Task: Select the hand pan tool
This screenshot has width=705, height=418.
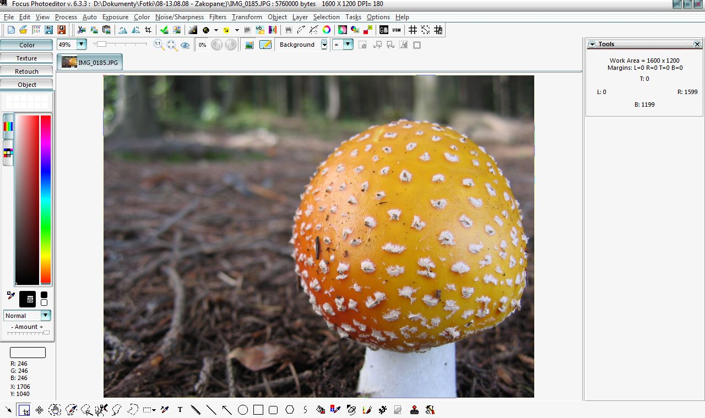Action: pyautogui.click(x=55, y=410)
